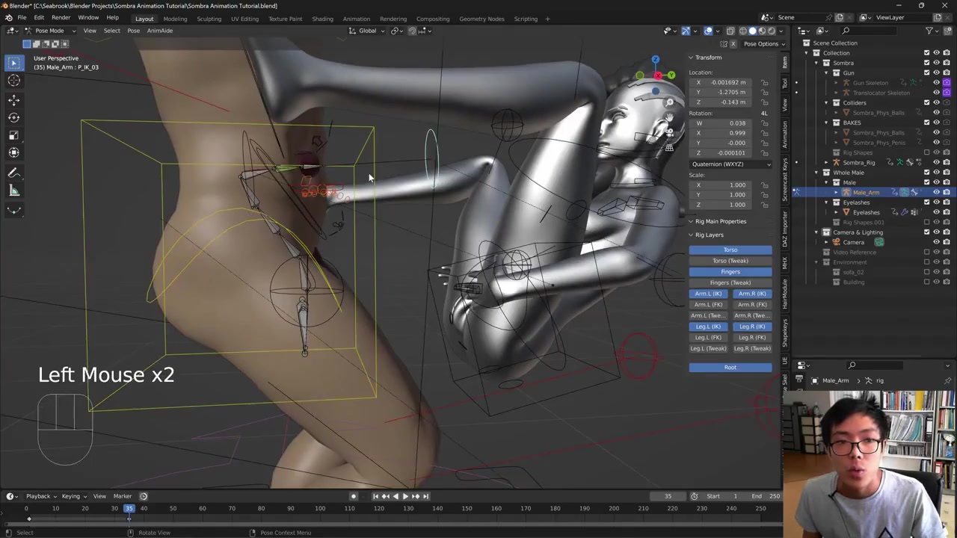The image size is (957, 538).
Task: Toggle the lock for Location X
Action: click(764, 82)
